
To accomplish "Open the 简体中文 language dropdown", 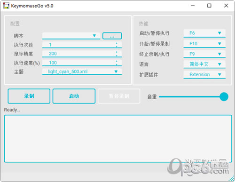I will point(204,64).
